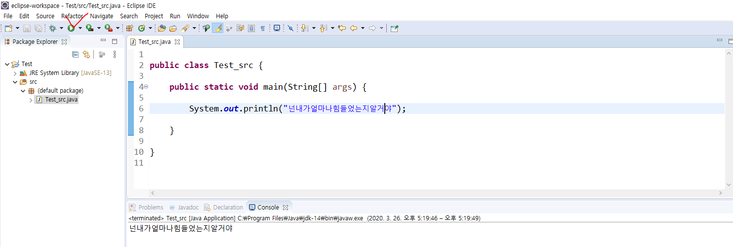Click the Save All toolbar icon
The height and width of the screenshot is (247, 733).
[38, 28]
